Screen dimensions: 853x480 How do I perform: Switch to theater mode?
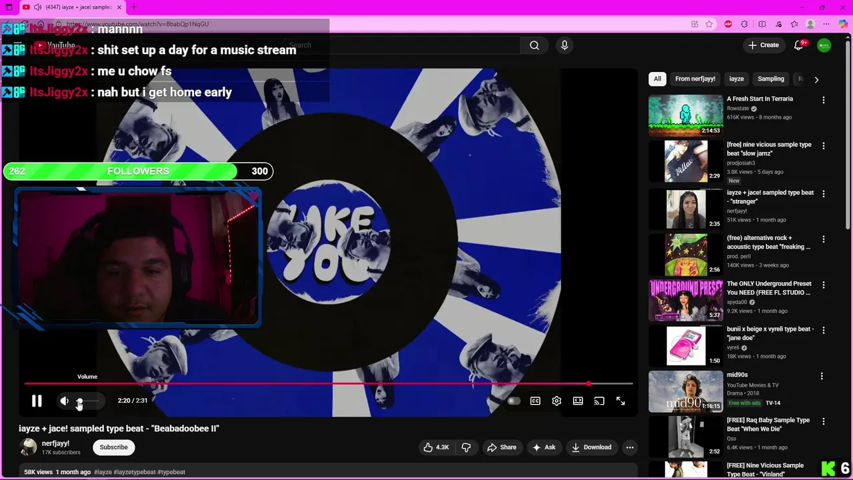pos(578,401)
